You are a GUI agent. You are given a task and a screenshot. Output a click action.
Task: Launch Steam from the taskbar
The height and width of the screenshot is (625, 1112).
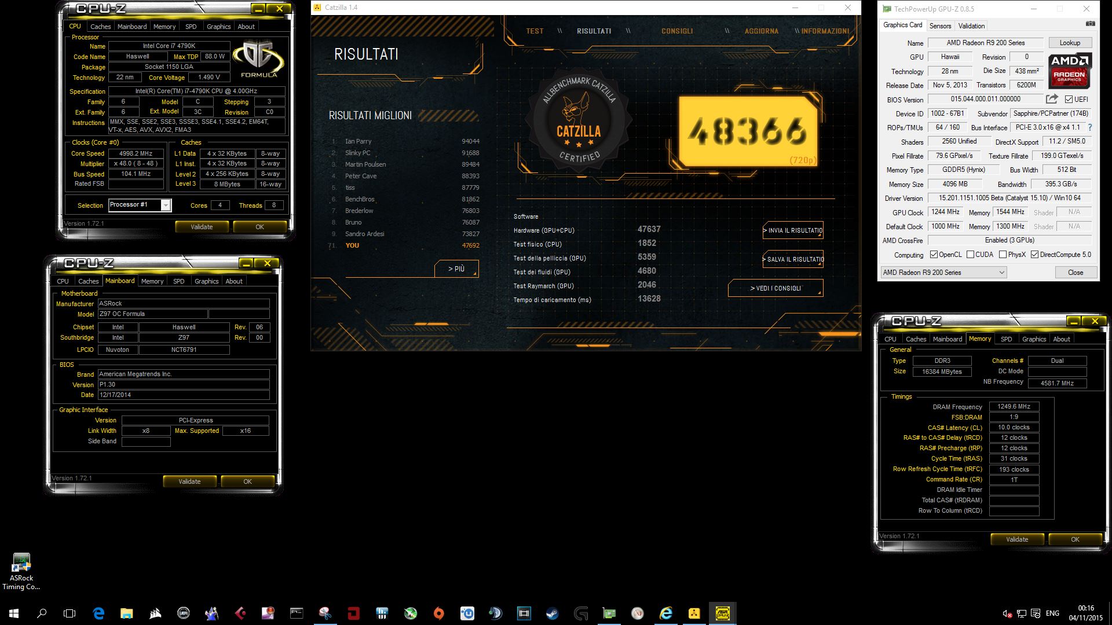click(x=552, y=613)
